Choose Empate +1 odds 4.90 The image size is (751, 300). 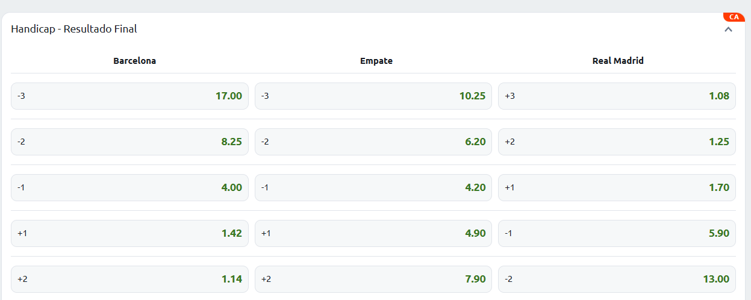[373, 233]
